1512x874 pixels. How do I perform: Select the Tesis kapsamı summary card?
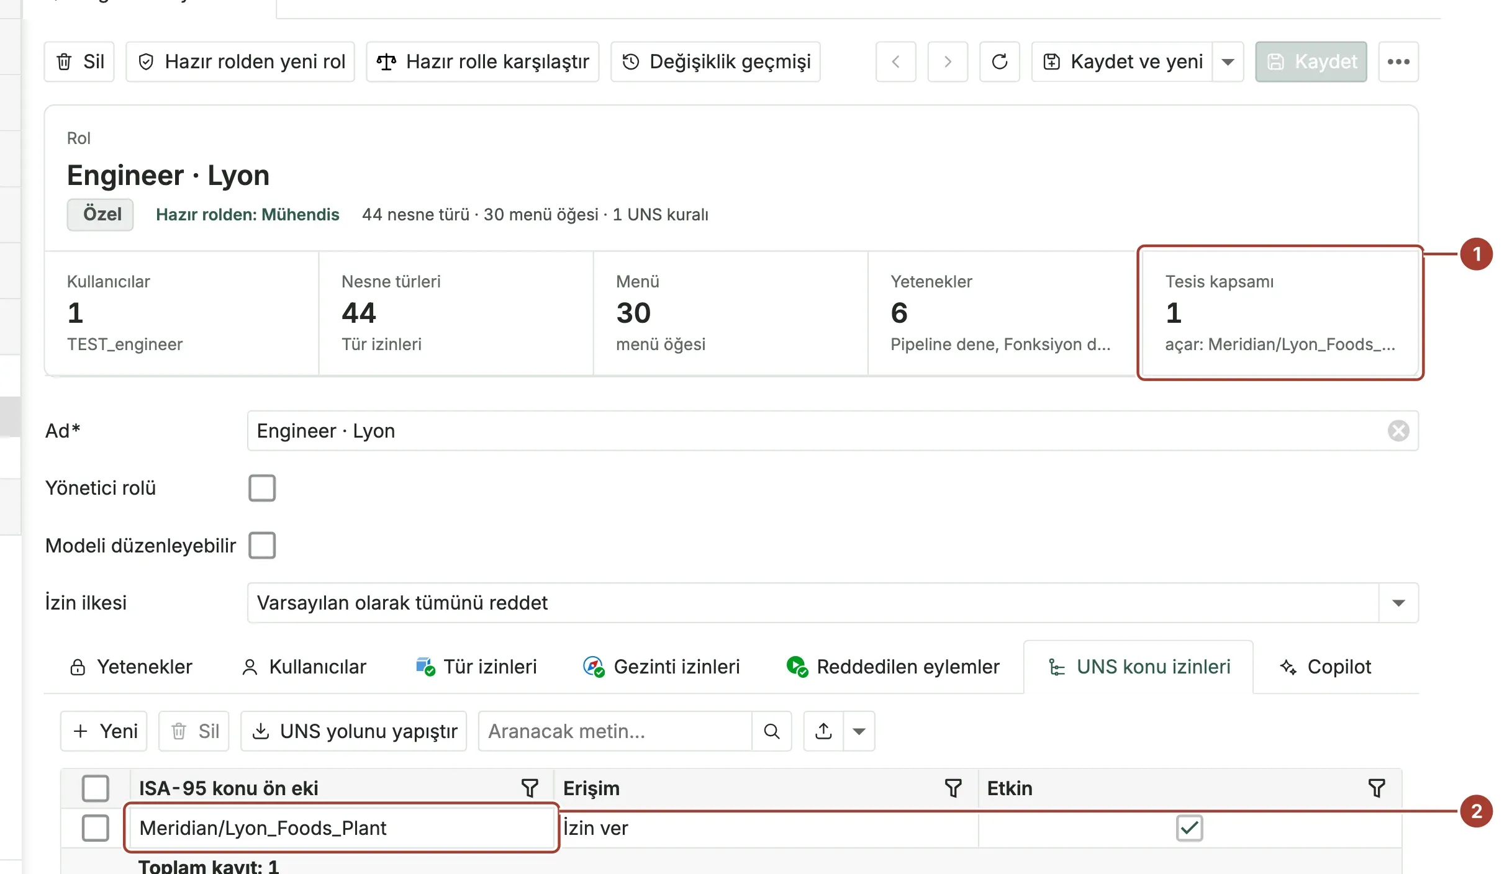(x=1280, y=313)
